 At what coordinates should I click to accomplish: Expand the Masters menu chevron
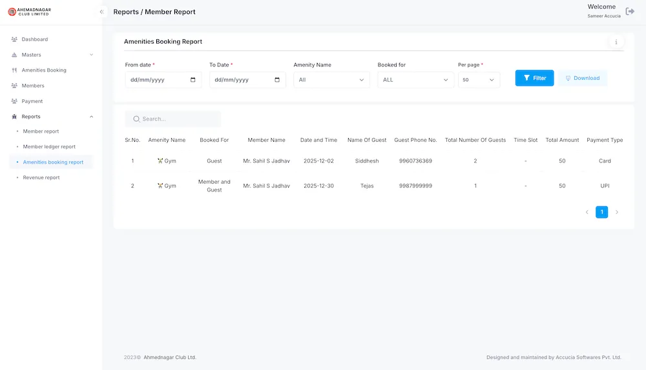click(x=92, y=55)
